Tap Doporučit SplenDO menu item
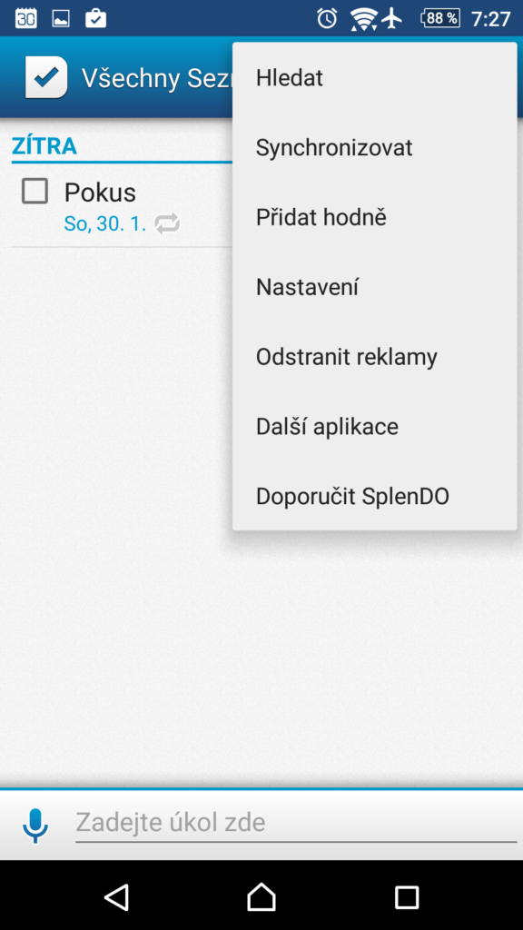The height and width of the screenshot is (930, 523). [375, 497]
